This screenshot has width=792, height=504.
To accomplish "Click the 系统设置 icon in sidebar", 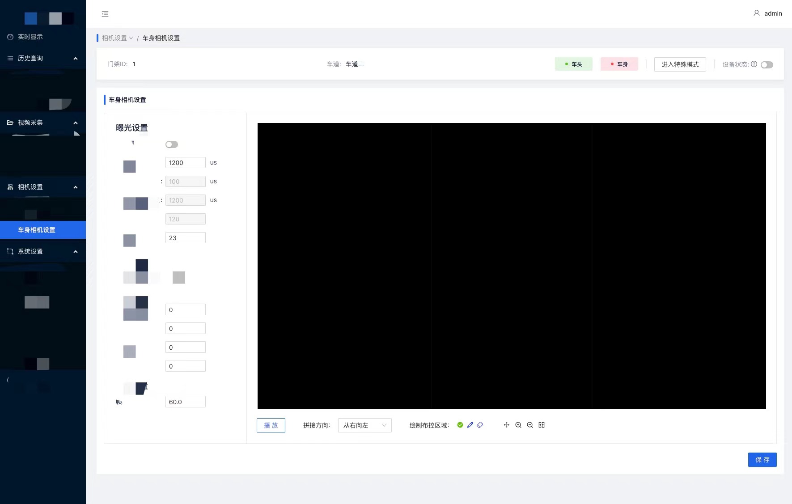I will (x=10, y=251).
